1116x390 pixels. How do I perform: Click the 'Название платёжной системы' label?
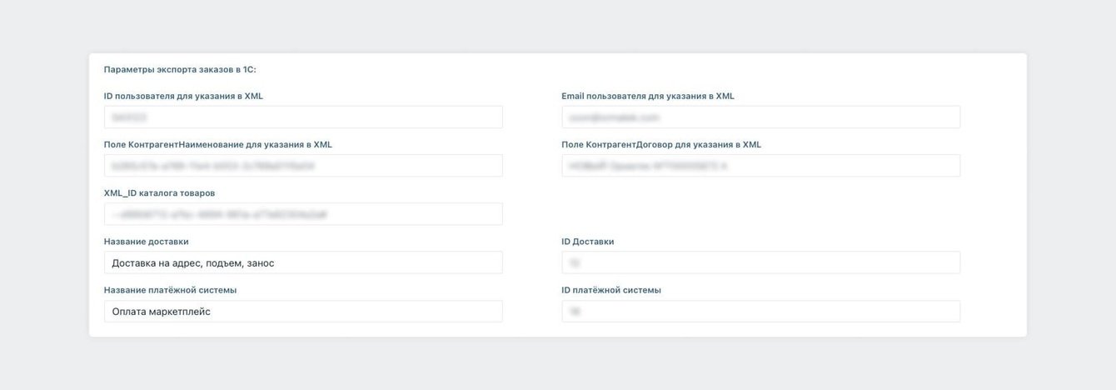click(170, 290)
